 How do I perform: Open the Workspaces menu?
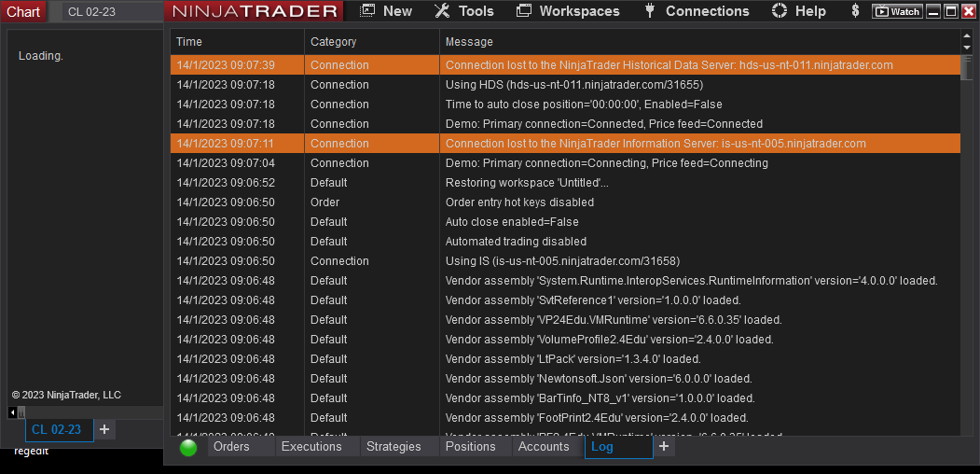click(568, 11)
